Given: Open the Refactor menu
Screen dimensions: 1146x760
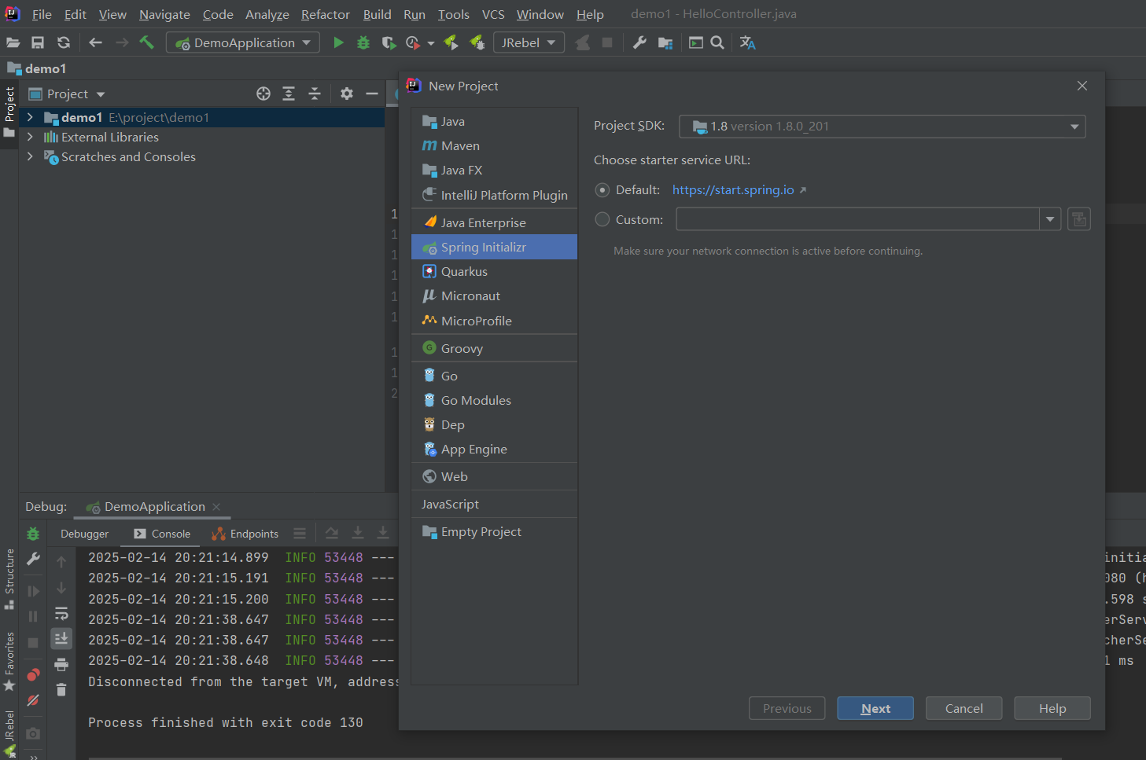Looking at the screenshot, I should (x=325, y=14).
